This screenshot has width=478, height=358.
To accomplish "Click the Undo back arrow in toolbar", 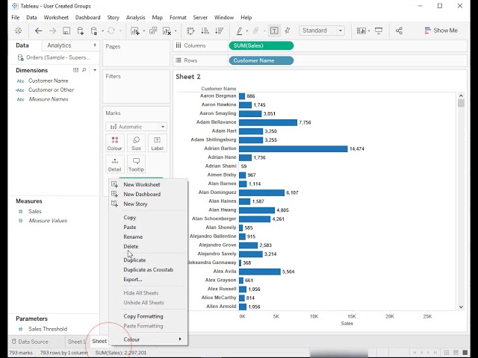I will click(x=38, y=31).
